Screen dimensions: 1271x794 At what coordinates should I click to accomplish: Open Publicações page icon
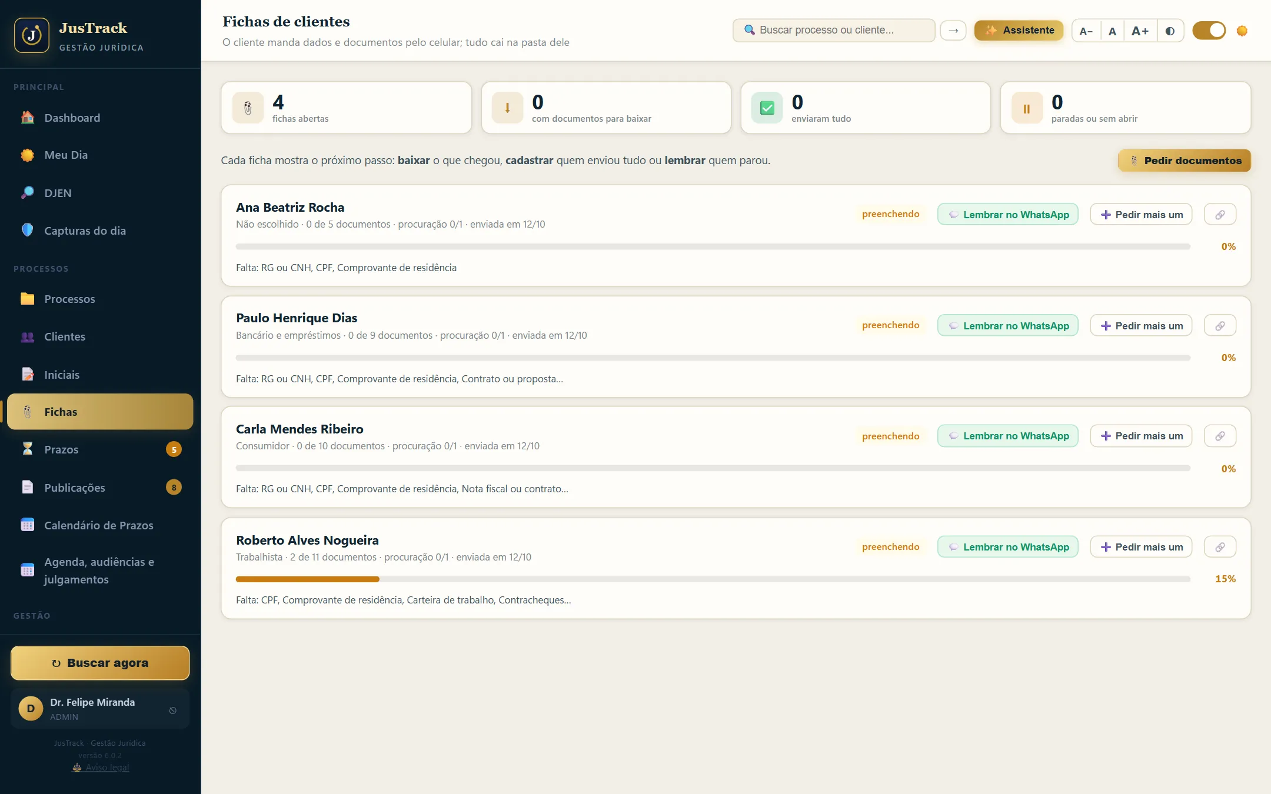click(27, 488)
